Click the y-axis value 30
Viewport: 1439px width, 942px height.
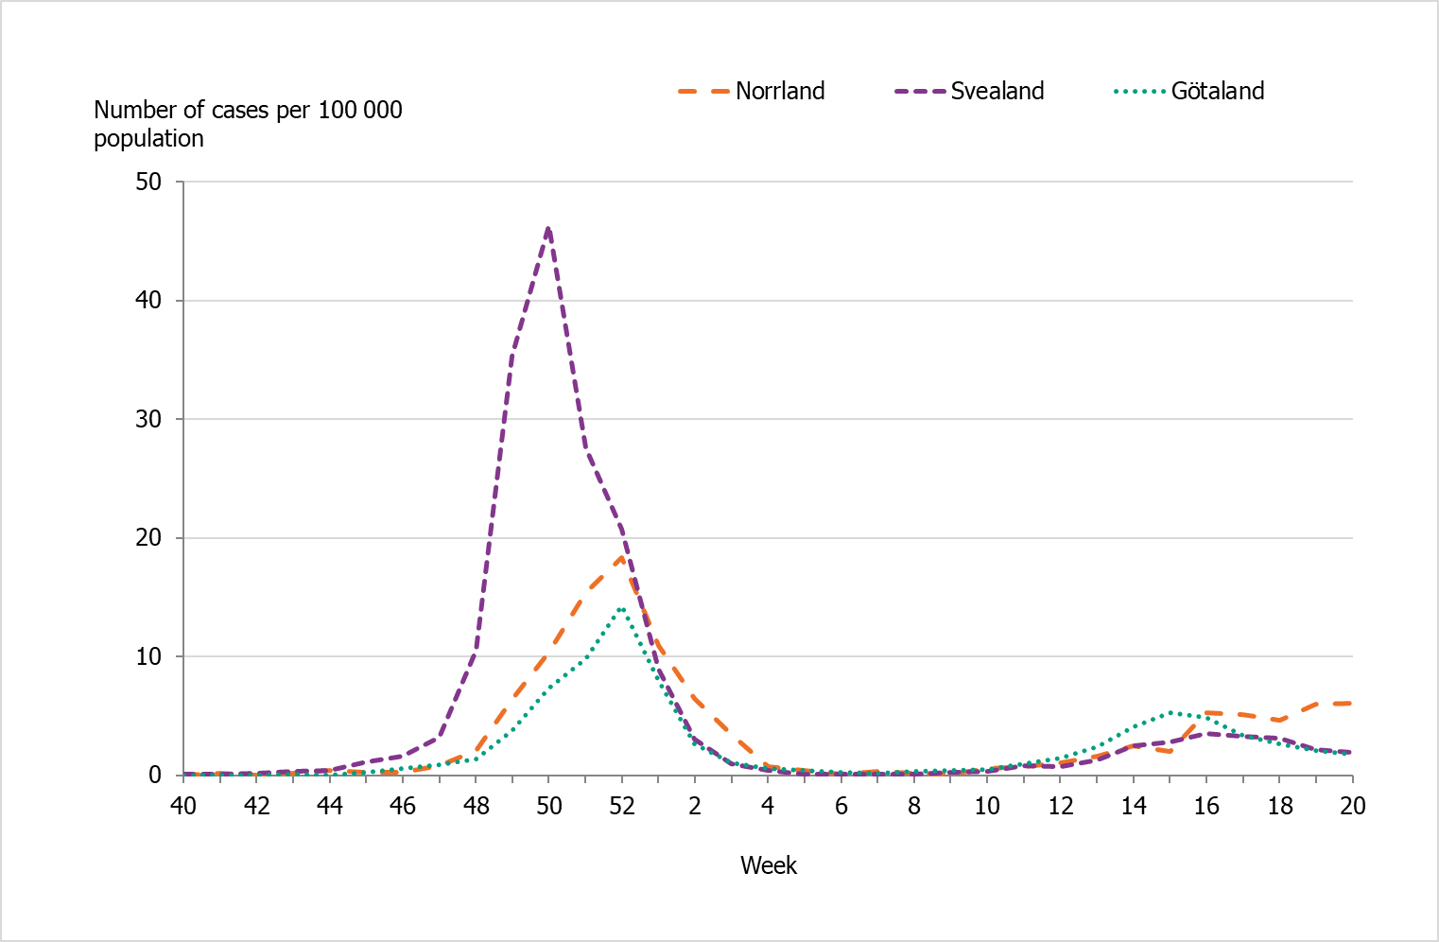148,419
